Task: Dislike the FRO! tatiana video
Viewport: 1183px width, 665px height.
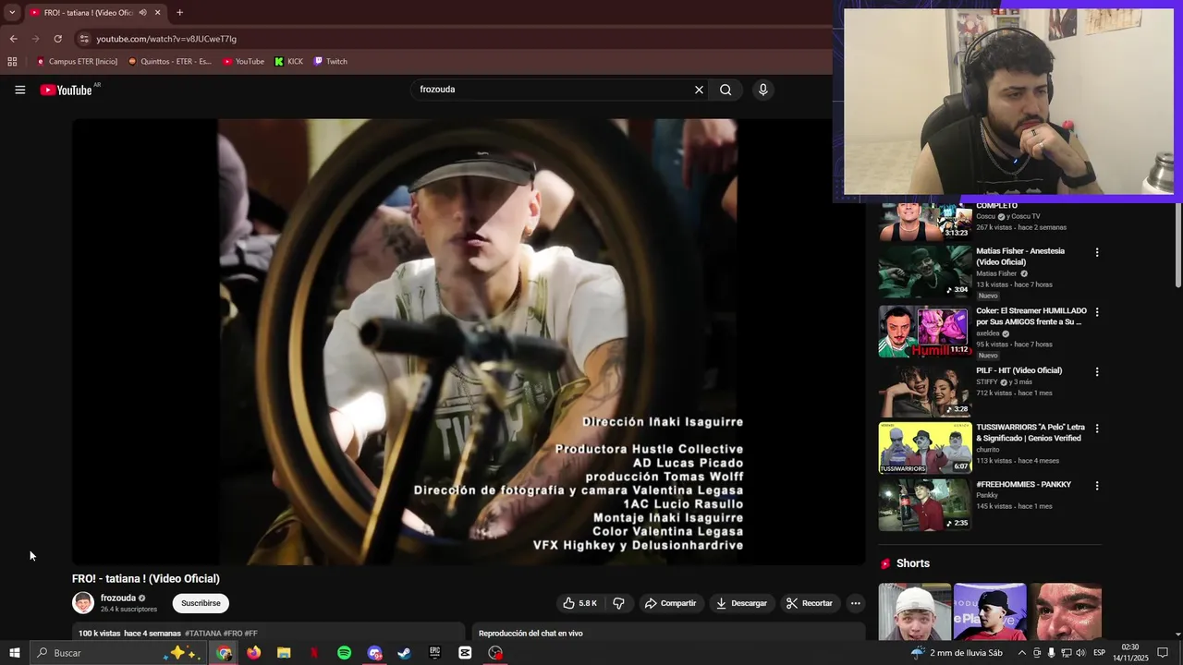Action: click(618, 603)
